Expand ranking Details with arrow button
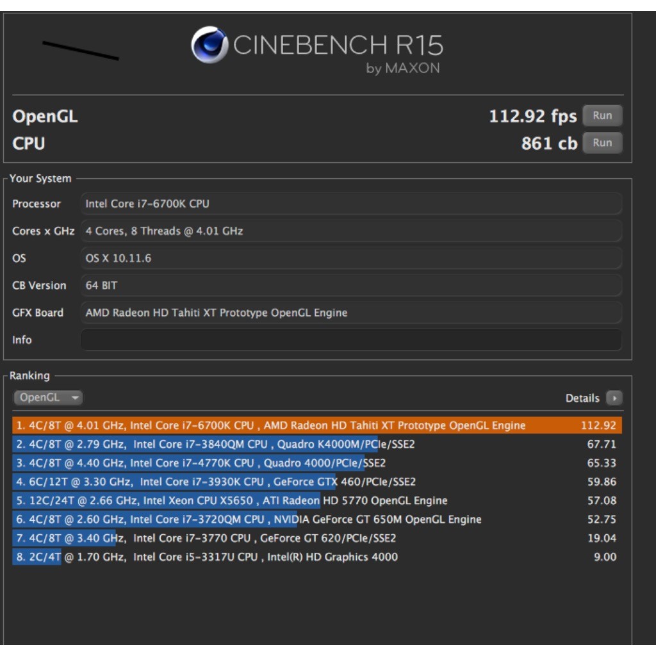 point(614,398)
